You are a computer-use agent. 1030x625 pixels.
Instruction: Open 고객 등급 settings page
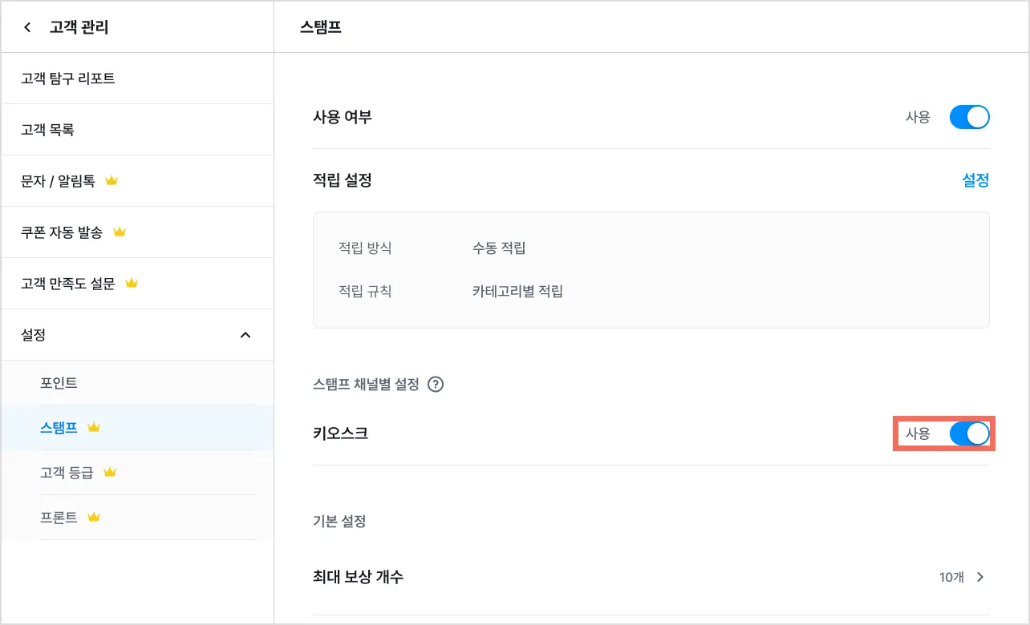[67, 473]
